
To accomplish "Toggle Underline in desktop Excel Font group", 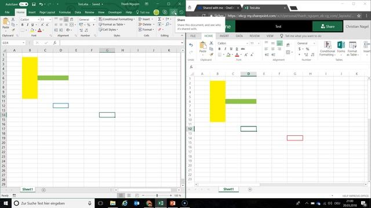I will tap(32, 25).
